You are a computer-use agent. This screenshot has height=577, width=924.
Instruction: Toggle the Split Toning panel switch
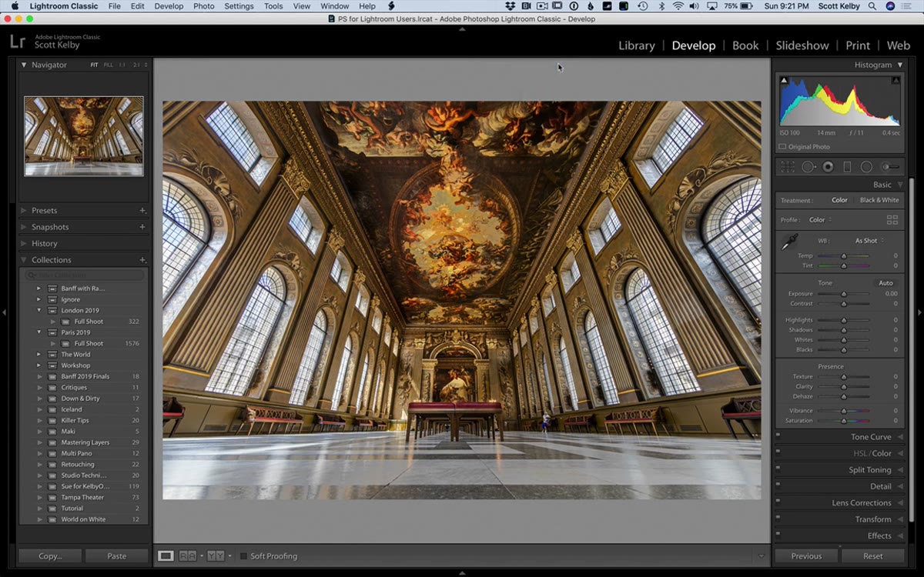778,469
